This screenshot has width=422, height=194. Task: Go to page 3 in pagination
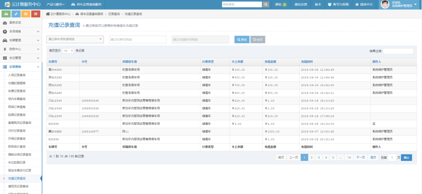pos(319,158)
